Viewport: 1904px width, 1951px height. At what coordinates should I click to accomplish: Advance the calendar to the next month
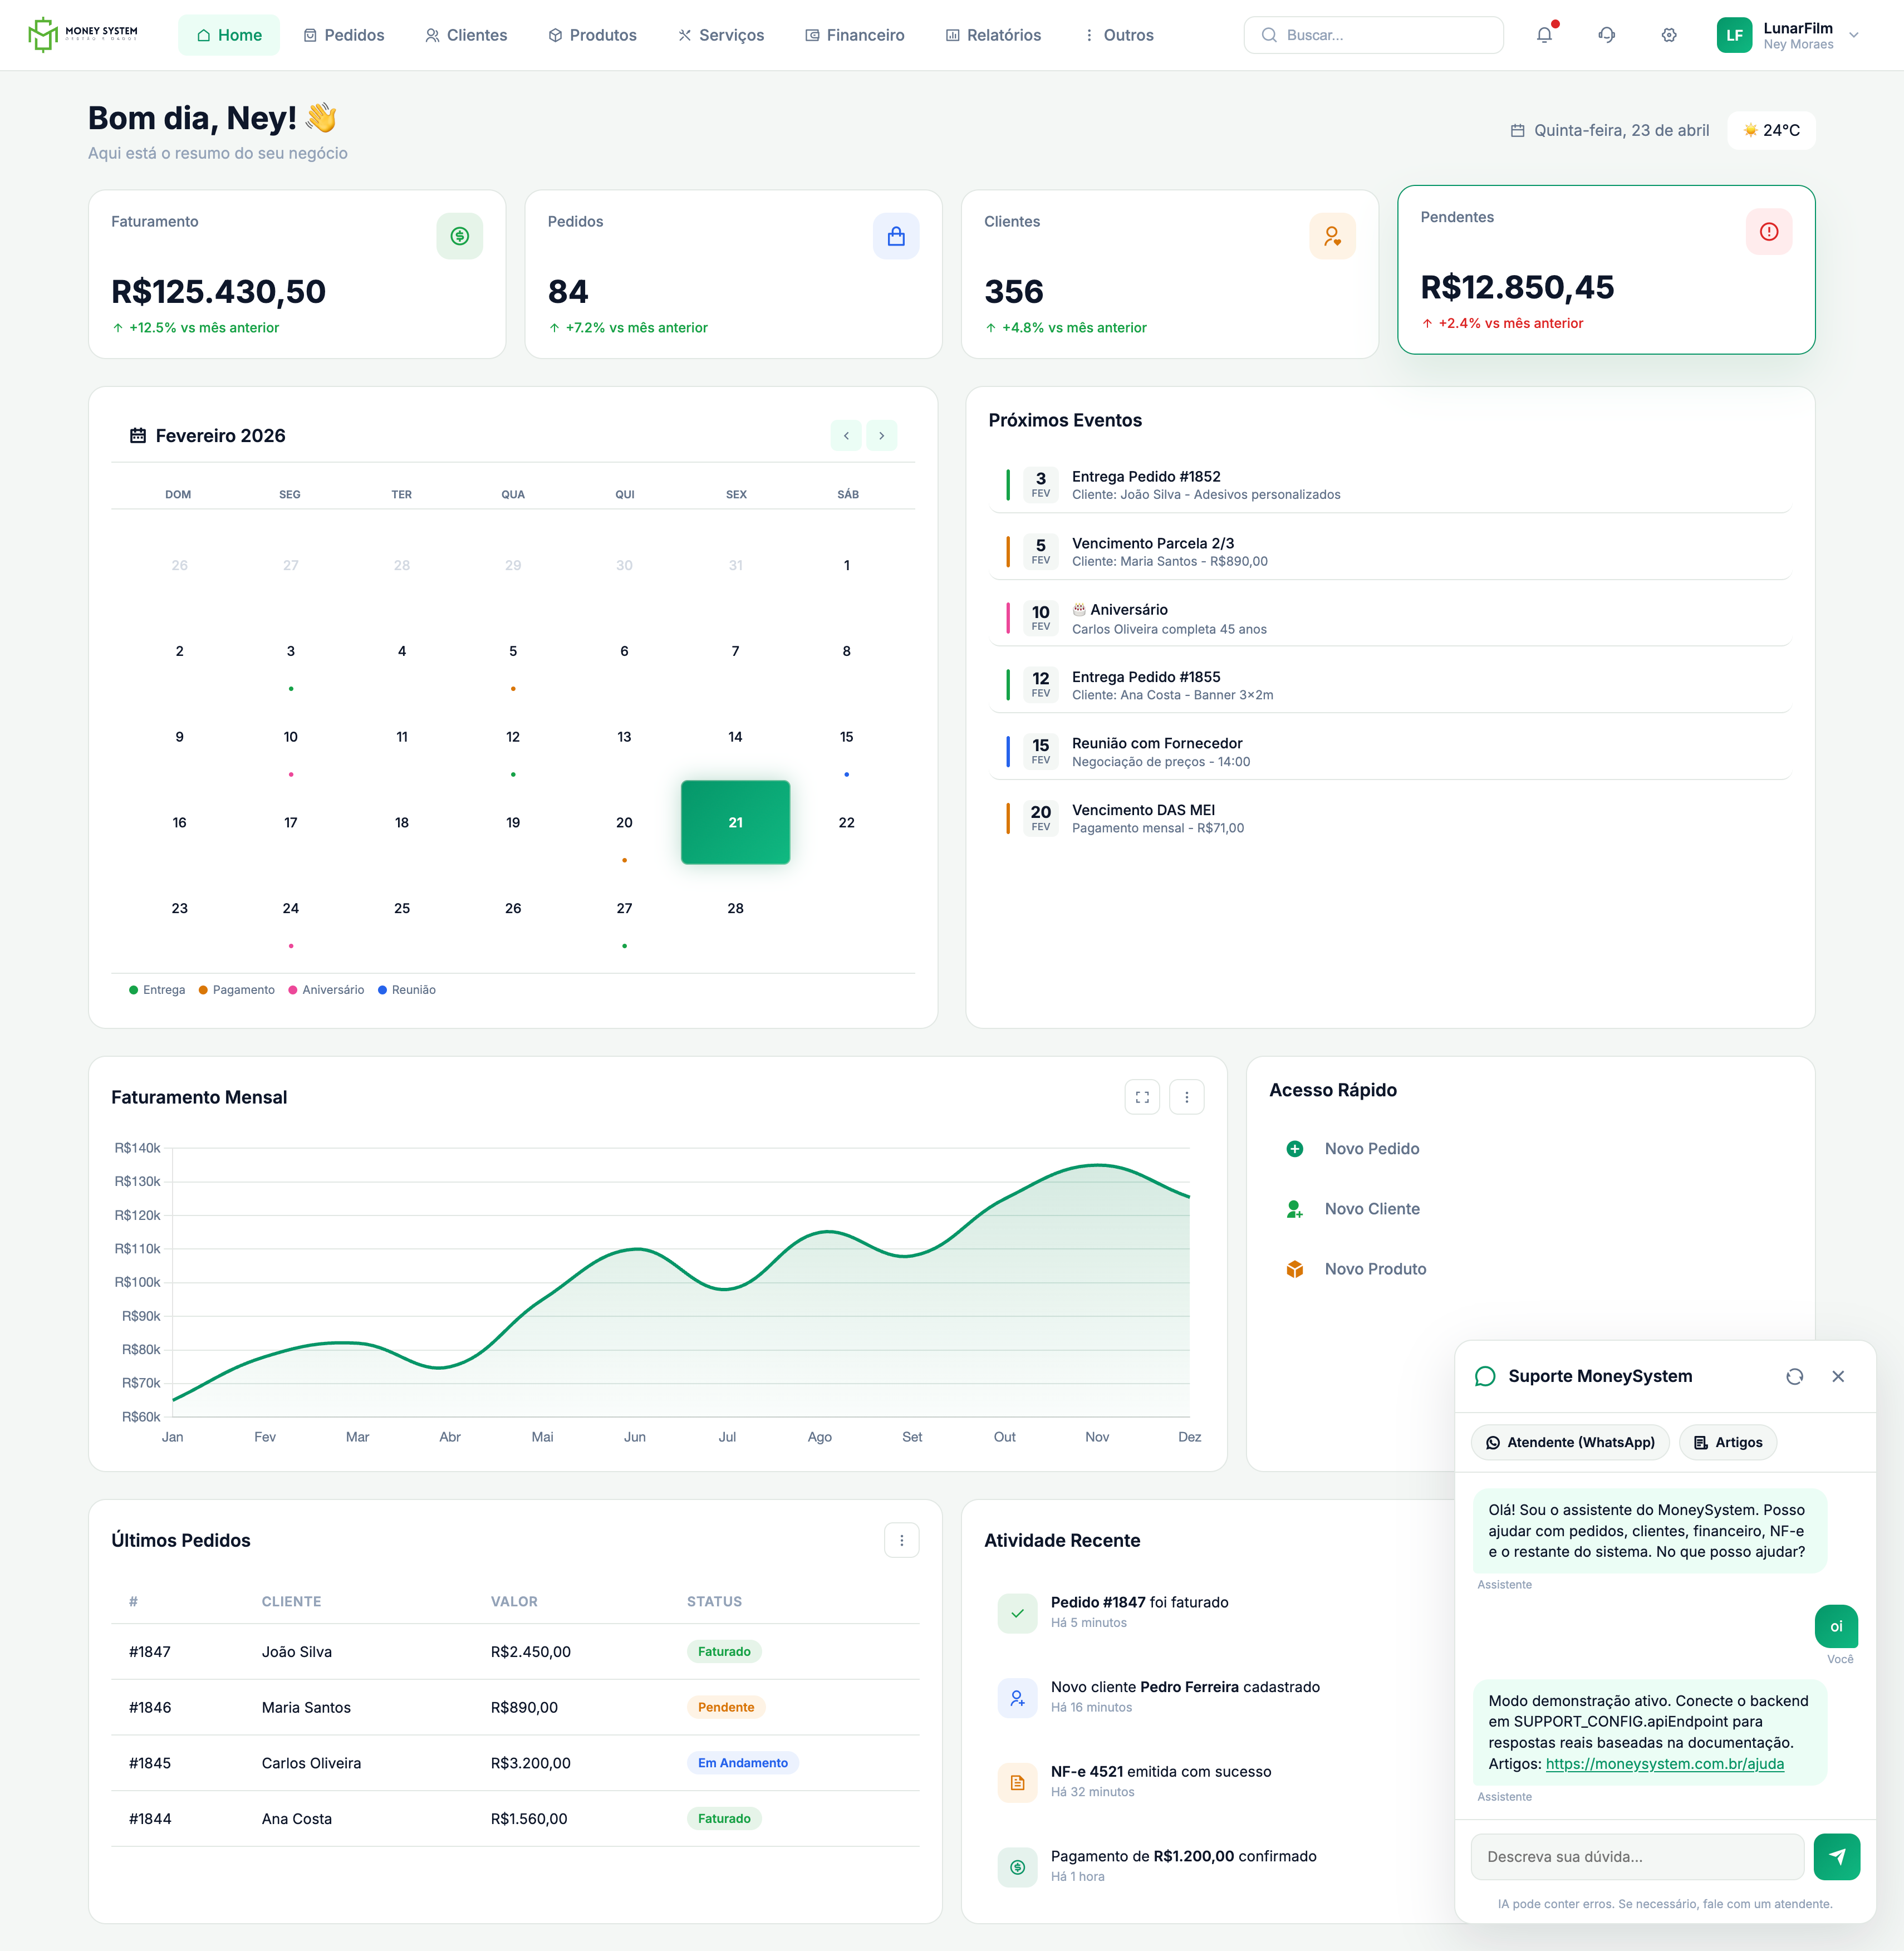[x=881, y=435]
